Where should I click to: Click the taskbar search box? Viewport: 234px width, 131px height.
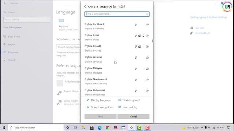pyautogui.click(x=35, y=128)
